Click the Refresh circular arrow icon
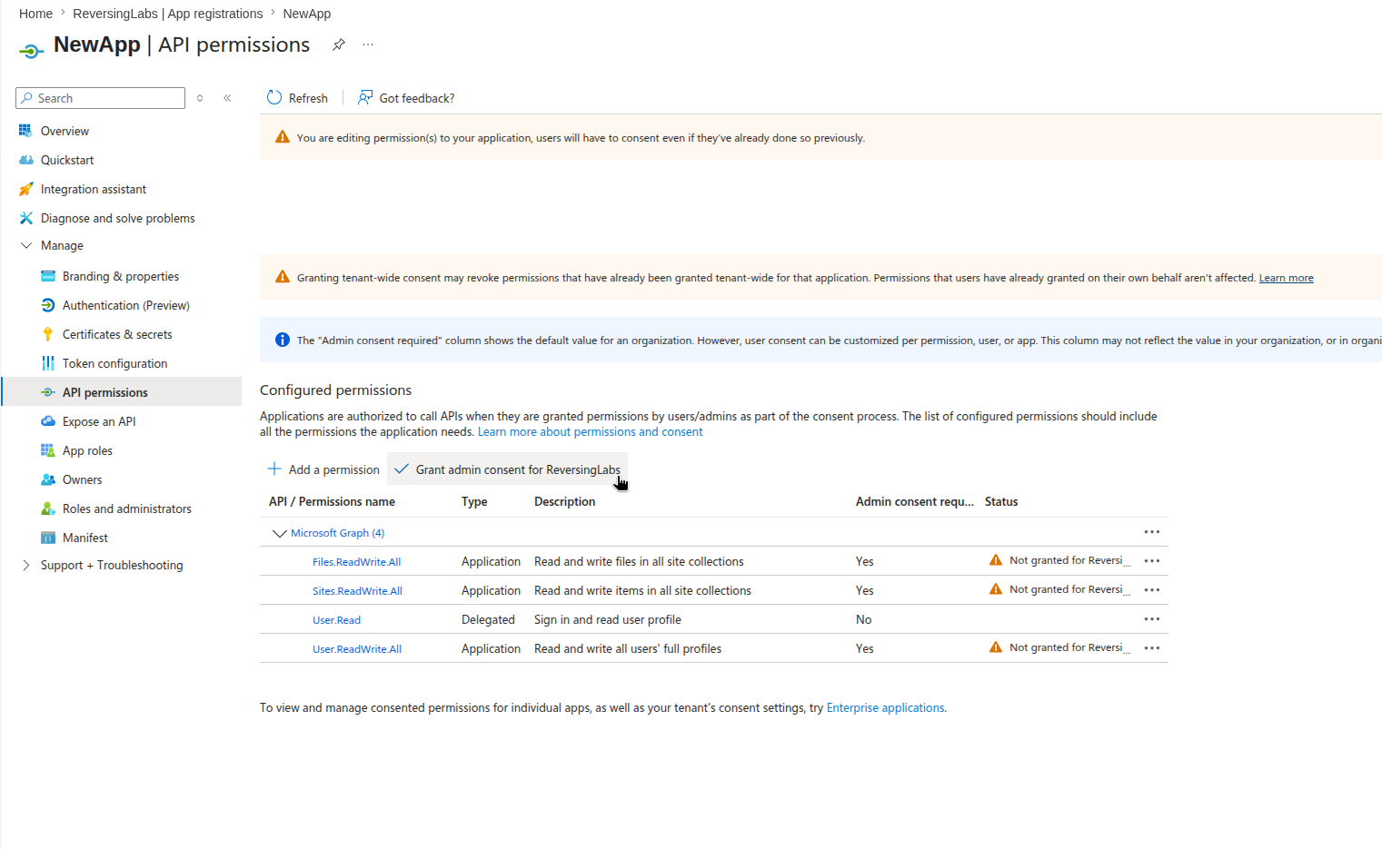 tap(274, 97)
